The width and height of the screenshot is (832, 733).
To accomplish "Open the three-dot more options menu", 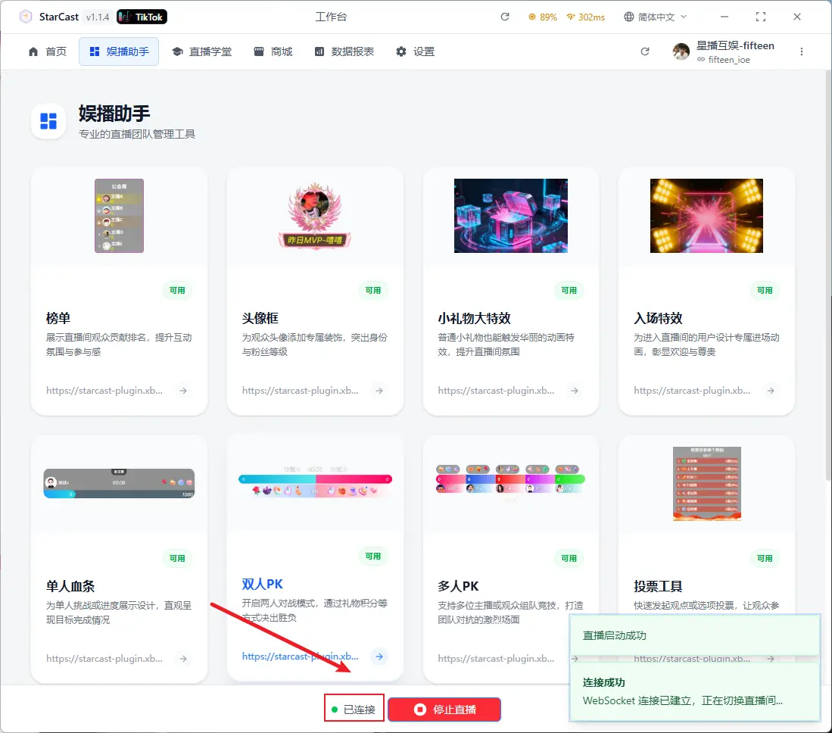I will point(802,51).
